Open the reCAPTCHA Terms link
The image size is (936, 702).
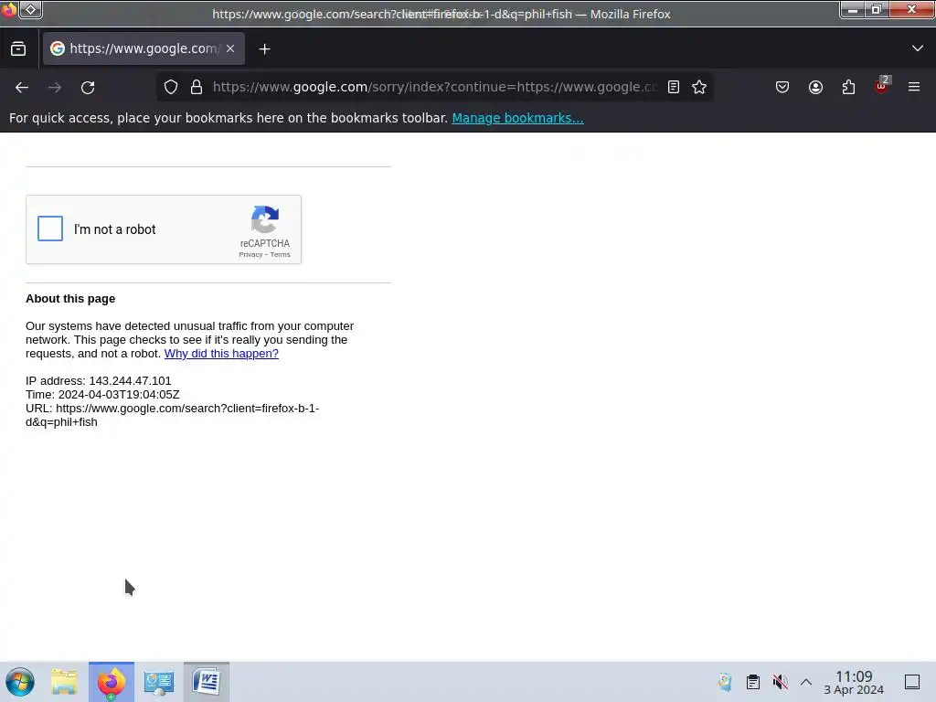[280, 255]
